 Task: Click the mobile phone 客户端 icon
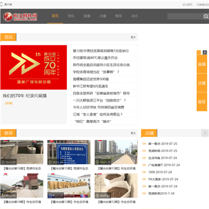point(1,5)
